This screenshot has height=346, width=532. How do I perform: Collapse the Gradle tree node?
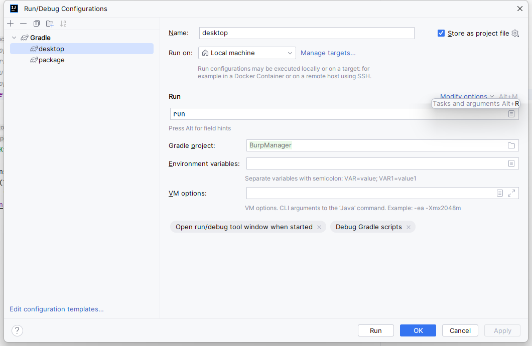[x=14, y=38]
